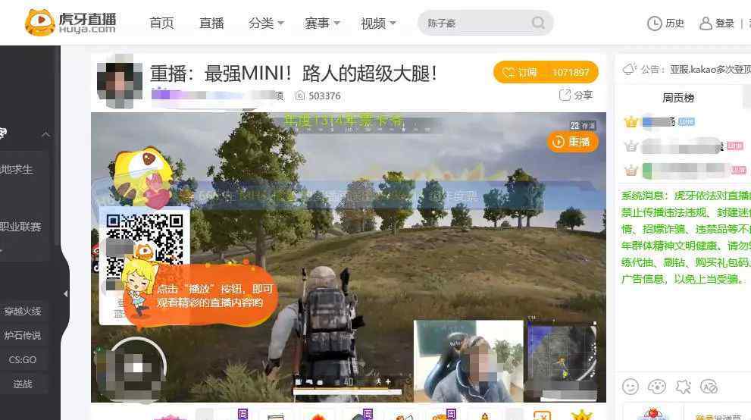Open the second silver crown rank entry
Viewport: 751px width, 420px height.
coord(631,146)
